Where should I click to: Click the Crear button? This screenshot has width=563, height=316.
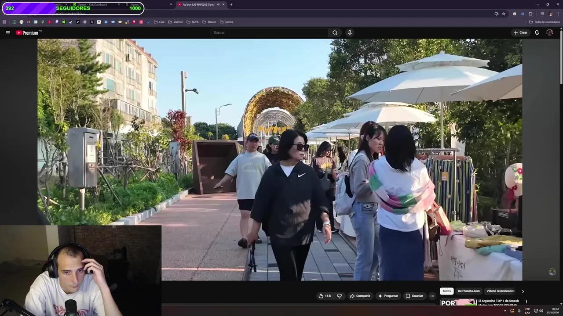[520, 32]
